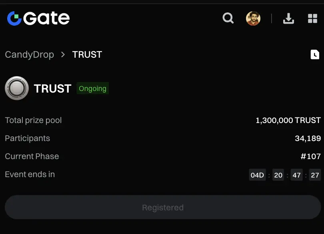
Task: Click the Gate logo
Action: tap(38, 18)
